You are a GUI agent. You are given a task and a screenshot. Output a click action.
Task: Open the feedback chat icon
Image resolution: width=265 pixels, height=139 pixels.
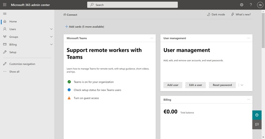pyautogui.click(x=256, y=124)
